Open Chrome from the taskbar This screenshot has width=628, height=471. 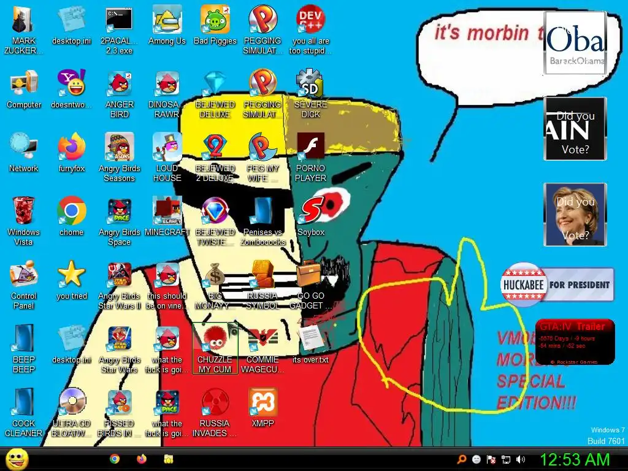click(115, 459)
